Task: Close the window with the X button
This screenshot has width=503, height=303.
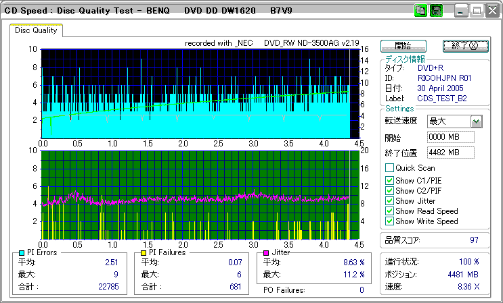Action: tap(492, 11)
